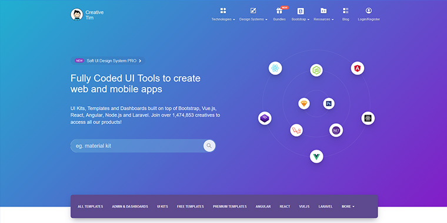Select the PREMIUM TEMPLATES tab
This screenshot has width=447, height=223.
point(230,207)
